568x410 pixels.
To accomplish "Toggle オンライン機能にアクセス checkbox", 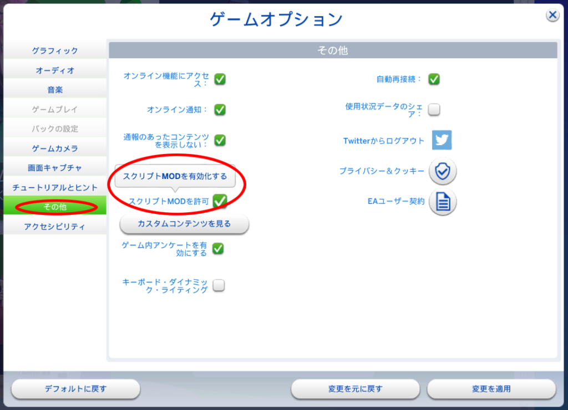I will click(x=219, y=79).
